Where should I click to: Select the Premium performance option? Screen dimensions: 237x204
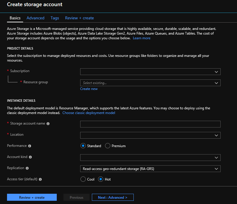point(107,146)
